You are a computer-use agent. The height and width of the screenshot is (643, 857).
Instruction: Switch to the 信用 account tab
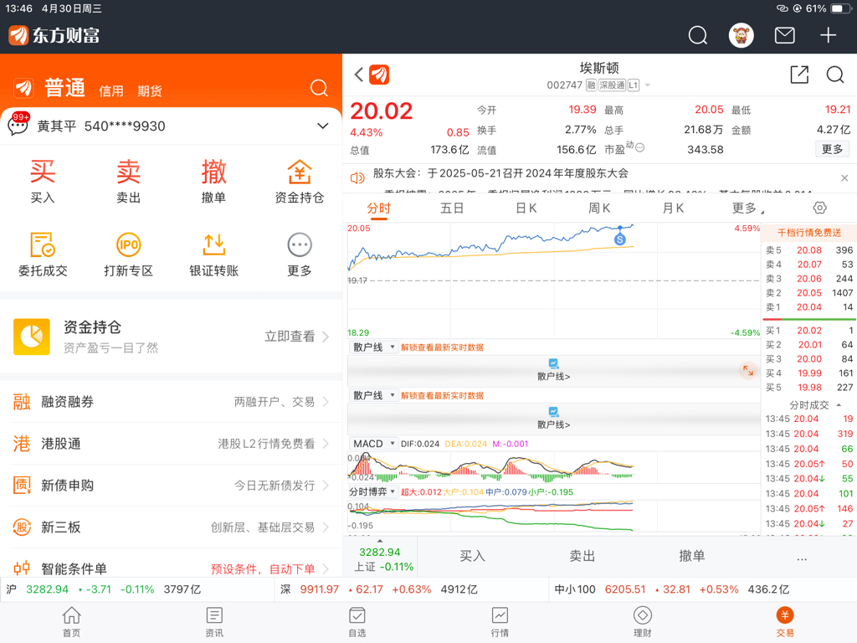pyautogui.click(x=111, y=90)
